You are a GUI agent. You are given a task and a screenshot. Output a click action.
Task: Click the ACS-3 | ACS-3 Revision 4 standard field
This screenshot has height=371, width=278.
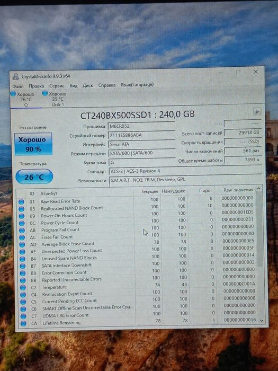pyautogui.click(x=185, y=171)
